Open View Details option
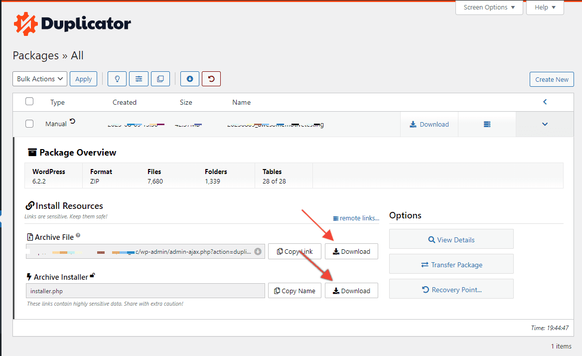582x356 pixels. click(451, 240)
